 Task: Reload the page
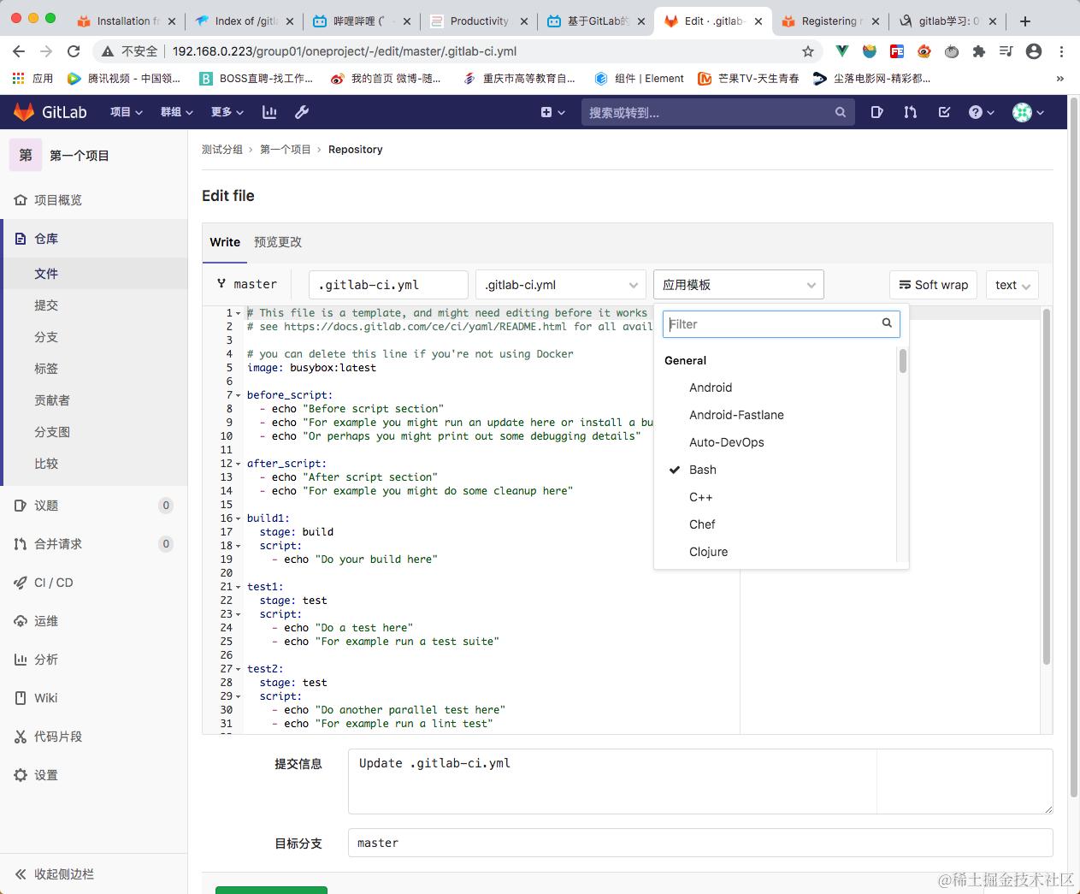74,51
